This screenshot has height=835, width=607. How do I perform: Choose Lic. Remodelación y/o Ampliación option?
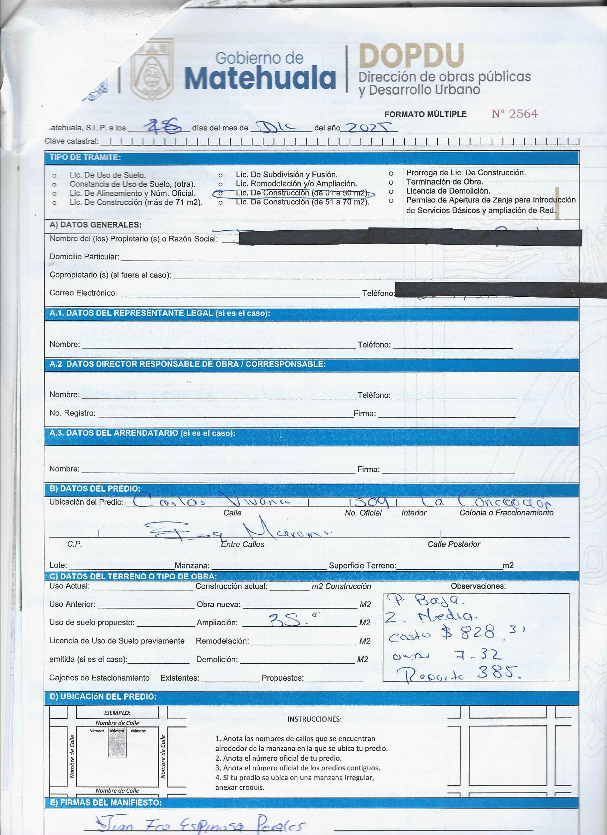(x=221, y=184)
